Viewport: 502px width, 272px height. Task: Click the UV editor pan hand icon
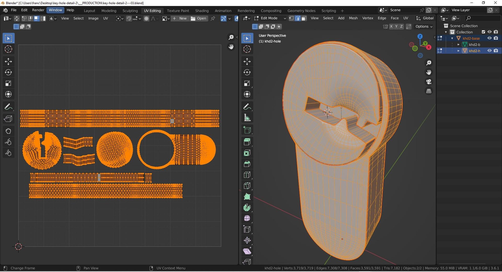click(231, 47)
